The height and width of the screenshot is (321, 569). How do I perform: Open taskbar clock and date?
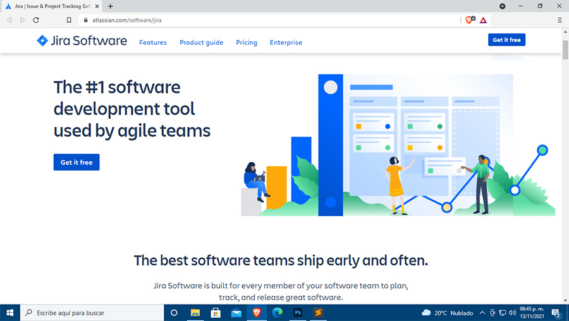(532, 313)
